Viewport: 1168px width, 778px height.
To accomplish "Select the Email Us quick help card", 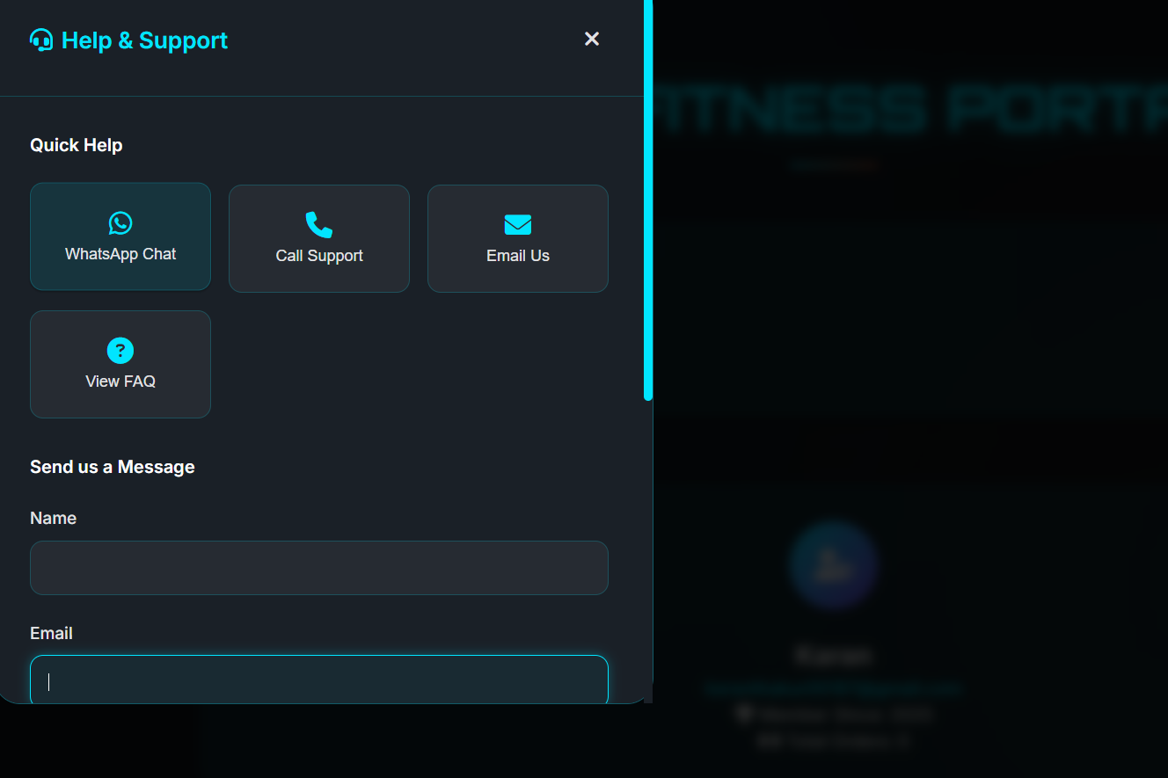I will (517, 238).
